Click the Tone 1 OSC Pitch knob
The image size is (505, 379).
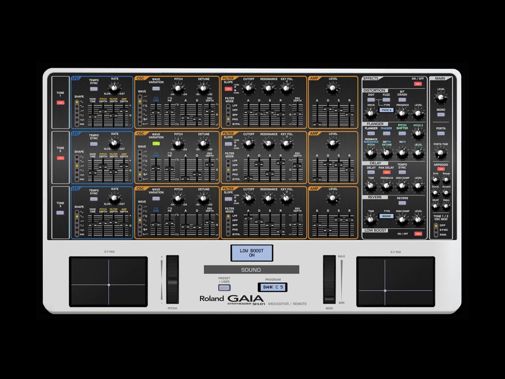pyautogui.click(x=178, y=88)
